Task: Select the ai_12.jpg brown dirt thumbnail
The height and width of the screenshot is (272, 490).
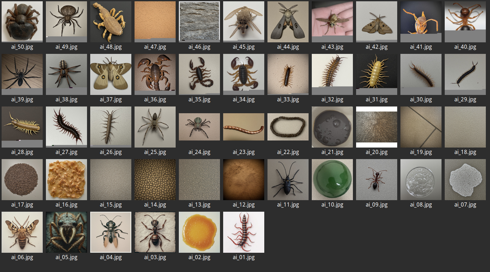Action: pyautogui.click(x=244, y=180)
